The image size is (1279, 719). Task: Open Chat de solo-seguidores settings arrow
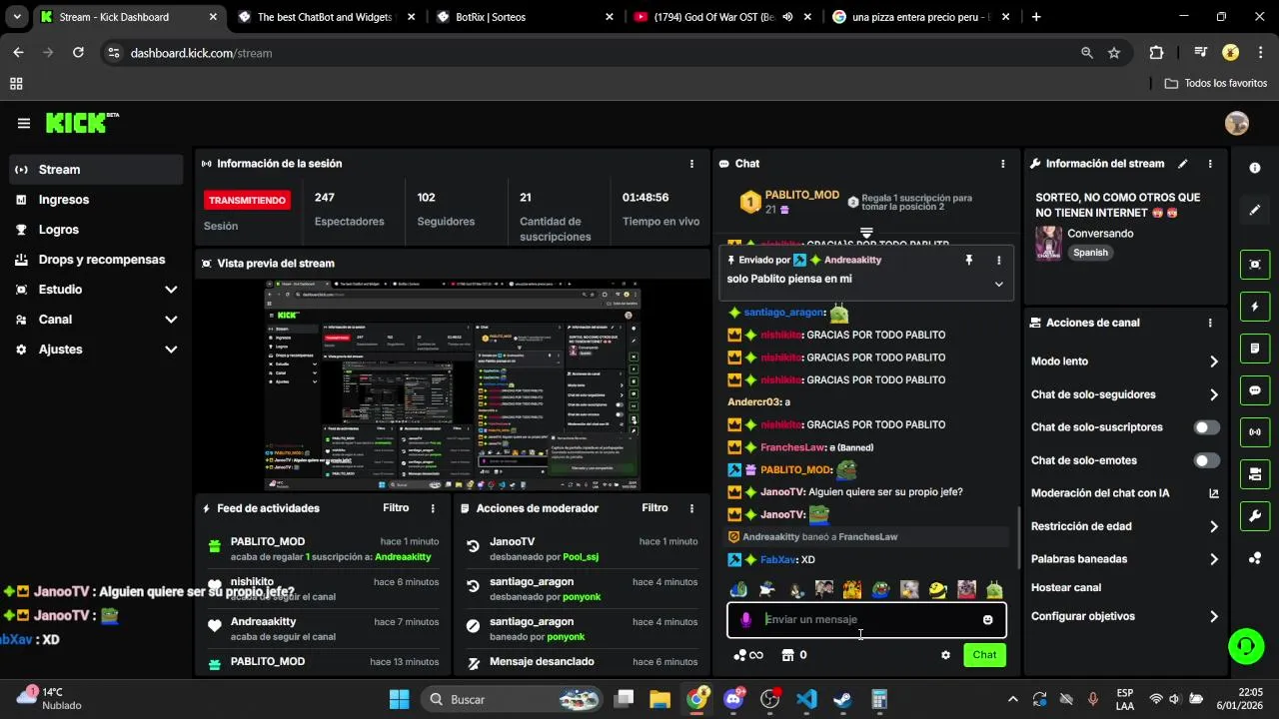[1214, 394]
